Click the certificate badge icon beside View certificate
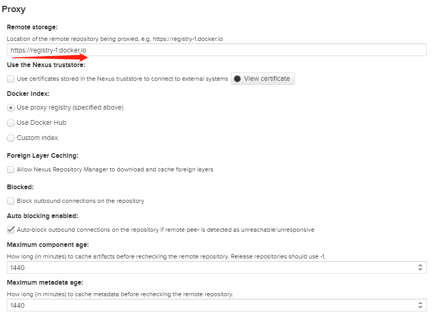 pyautogui.click(x=237, y=79)
